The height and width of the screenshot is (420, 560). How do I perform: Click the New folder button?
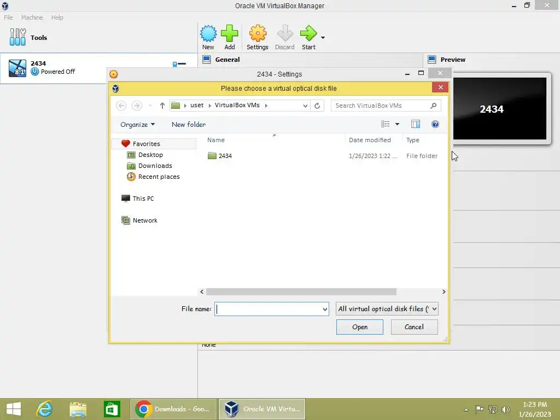click(189, 125)
